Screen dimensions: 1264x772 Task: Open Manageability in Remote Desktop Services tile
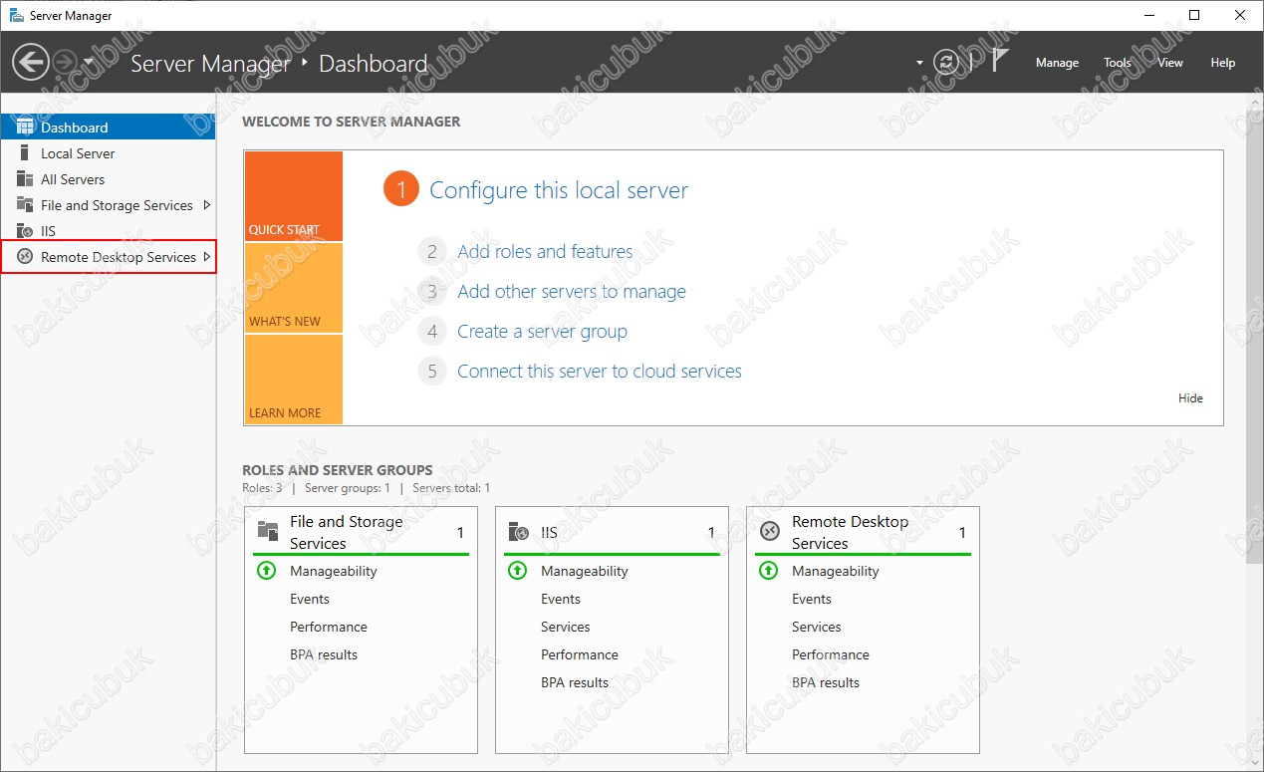coord(836,571)
